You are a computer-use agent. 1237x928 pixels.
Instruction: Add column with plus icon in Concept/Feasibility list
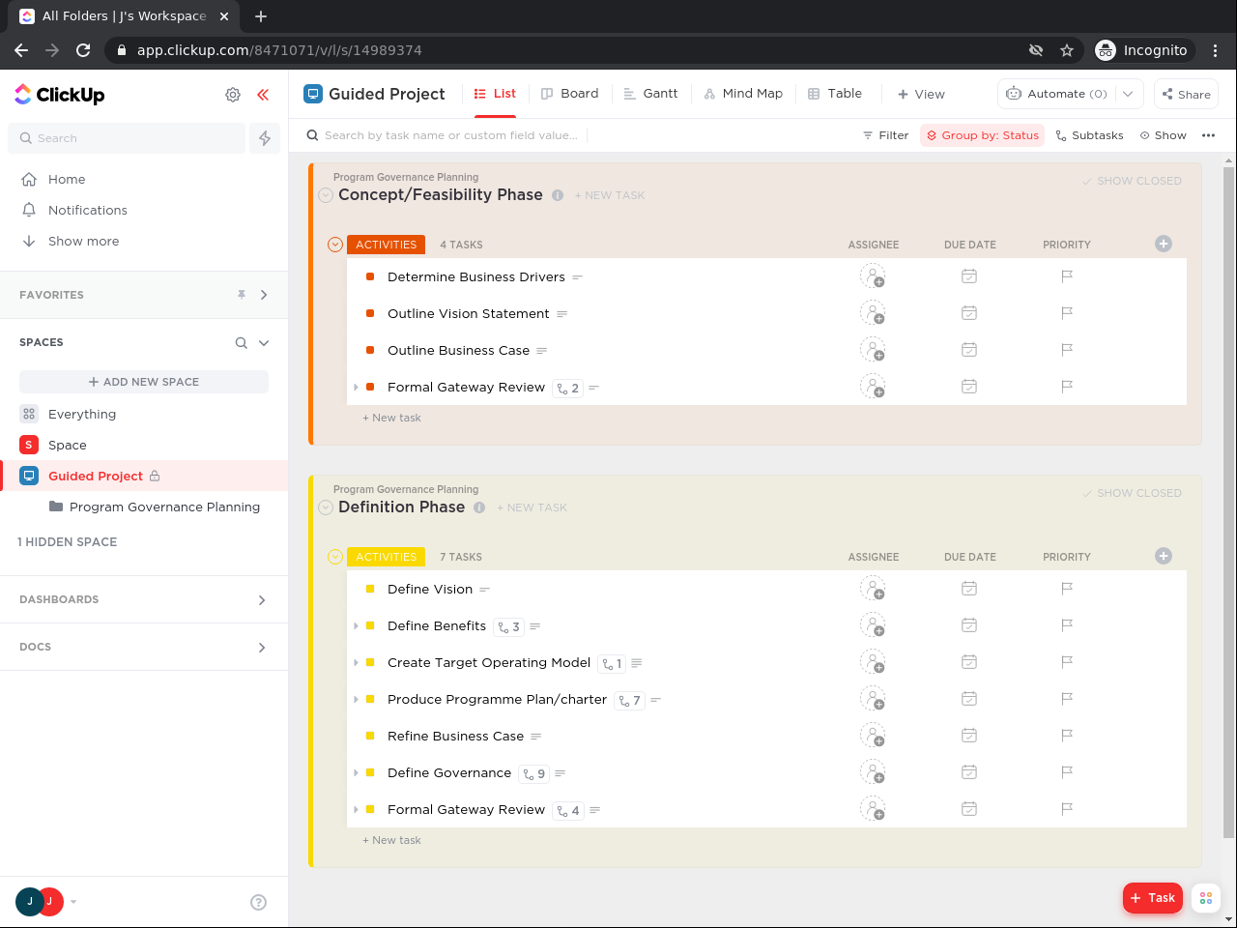click(1164, 244)
